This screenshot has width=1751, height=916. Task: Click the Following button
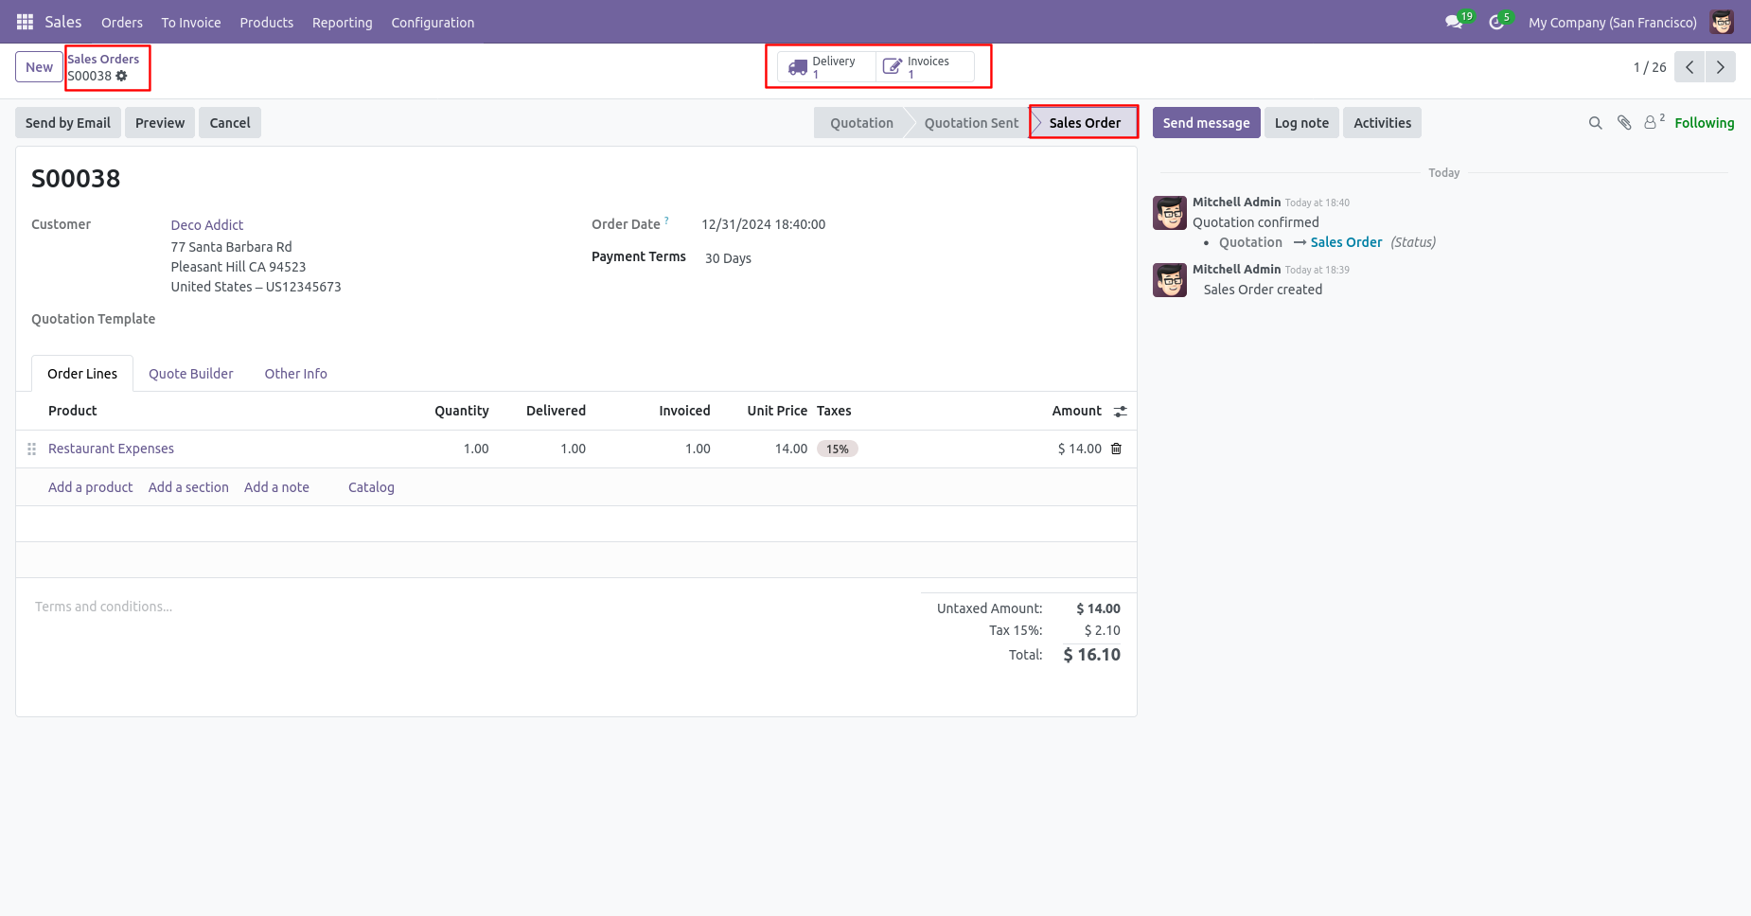(x=1704, y=123)
